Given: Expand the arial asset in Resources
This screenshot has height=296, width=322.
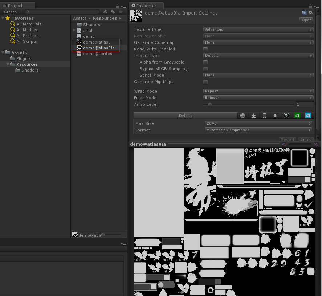Looking at the screenshot, I should (x=74, y=30).
